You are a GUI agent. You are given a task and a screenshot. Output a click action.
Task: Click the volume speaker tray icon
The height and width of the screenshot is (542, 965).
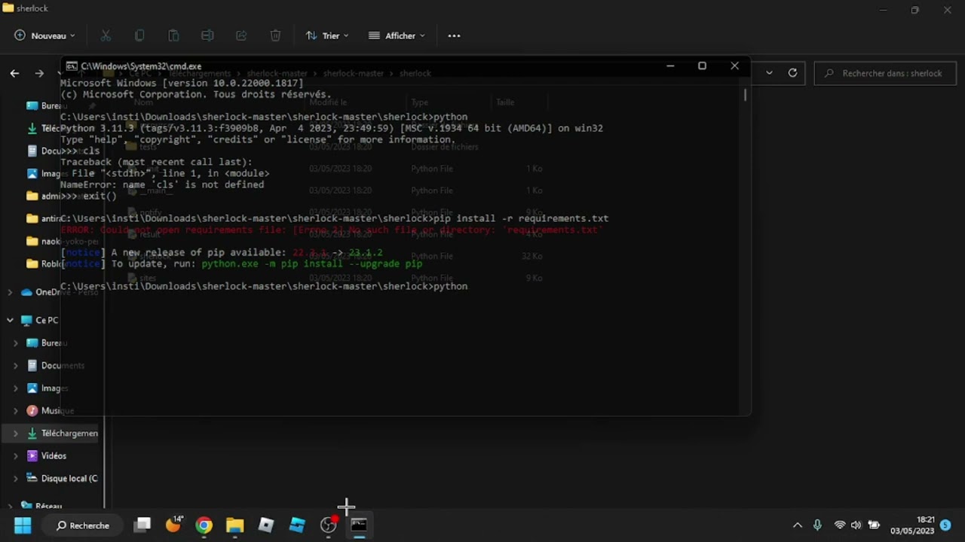(856, 525)
